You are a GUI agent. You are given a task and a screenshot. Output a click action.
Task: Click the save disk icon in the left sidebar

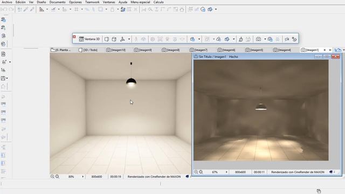pos(3,78)
